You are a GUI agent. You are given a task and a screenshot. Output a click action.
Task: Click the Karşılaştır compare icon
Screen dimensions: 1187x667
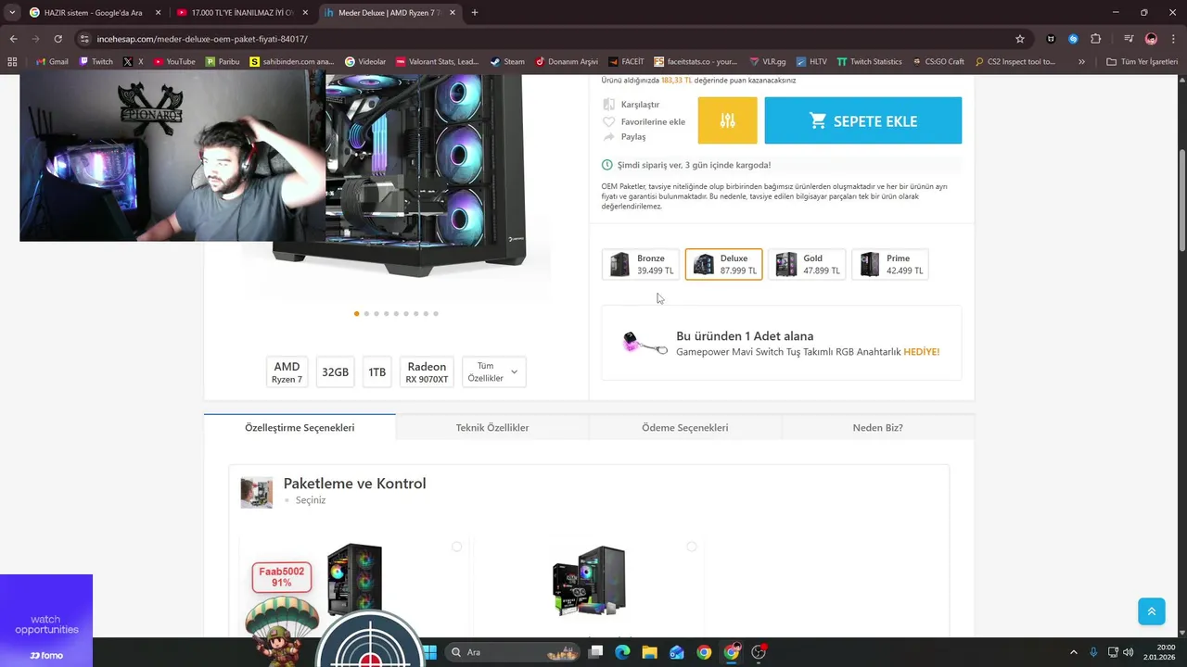pos(608,105)
